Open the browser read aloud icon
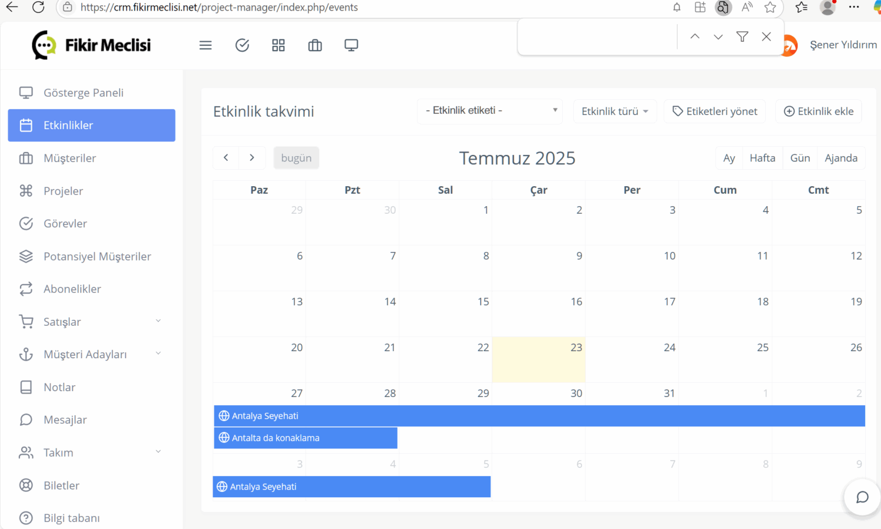Viewport: 881px width, 529px height. pyautogui.click(x=747, y=7)
